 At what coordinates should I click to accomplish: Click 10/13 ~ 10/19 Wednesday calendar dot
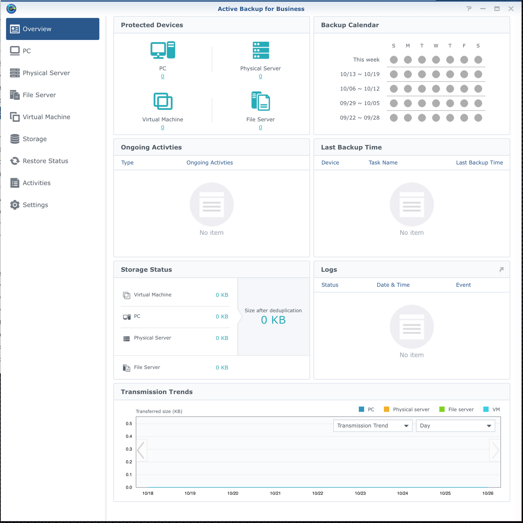436,74
